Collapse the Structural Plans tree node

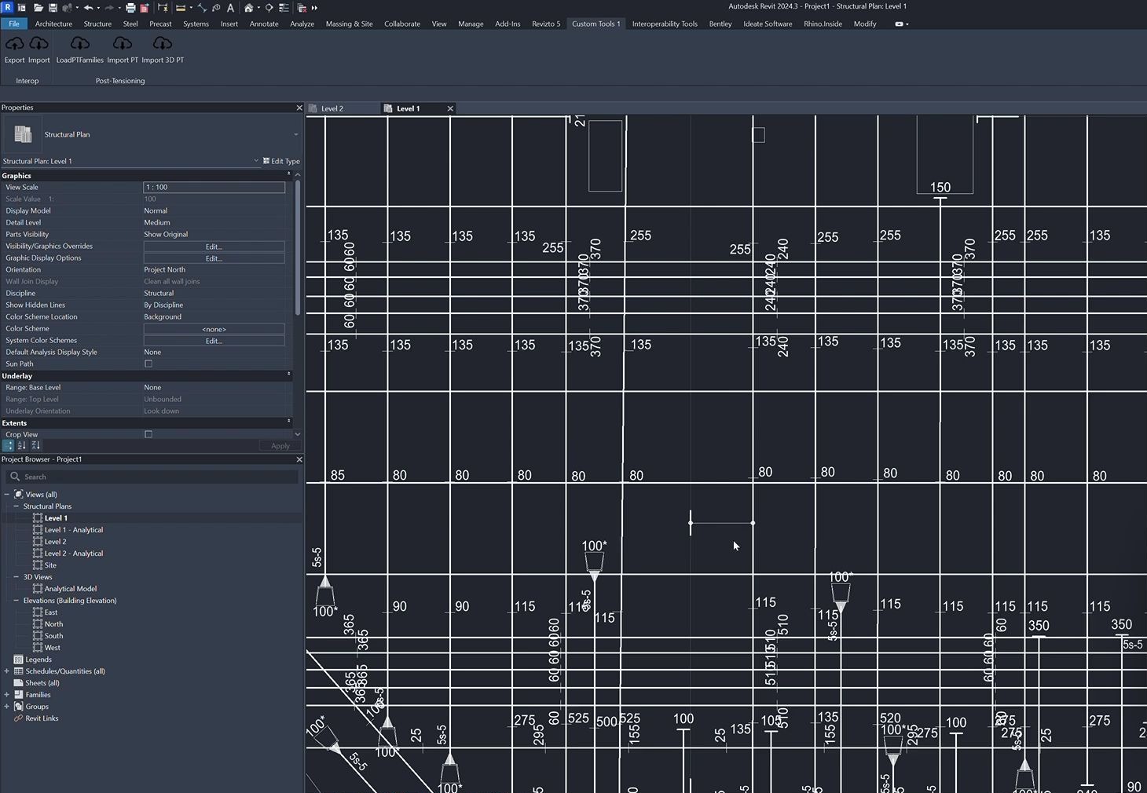click(x=16, y=506)
